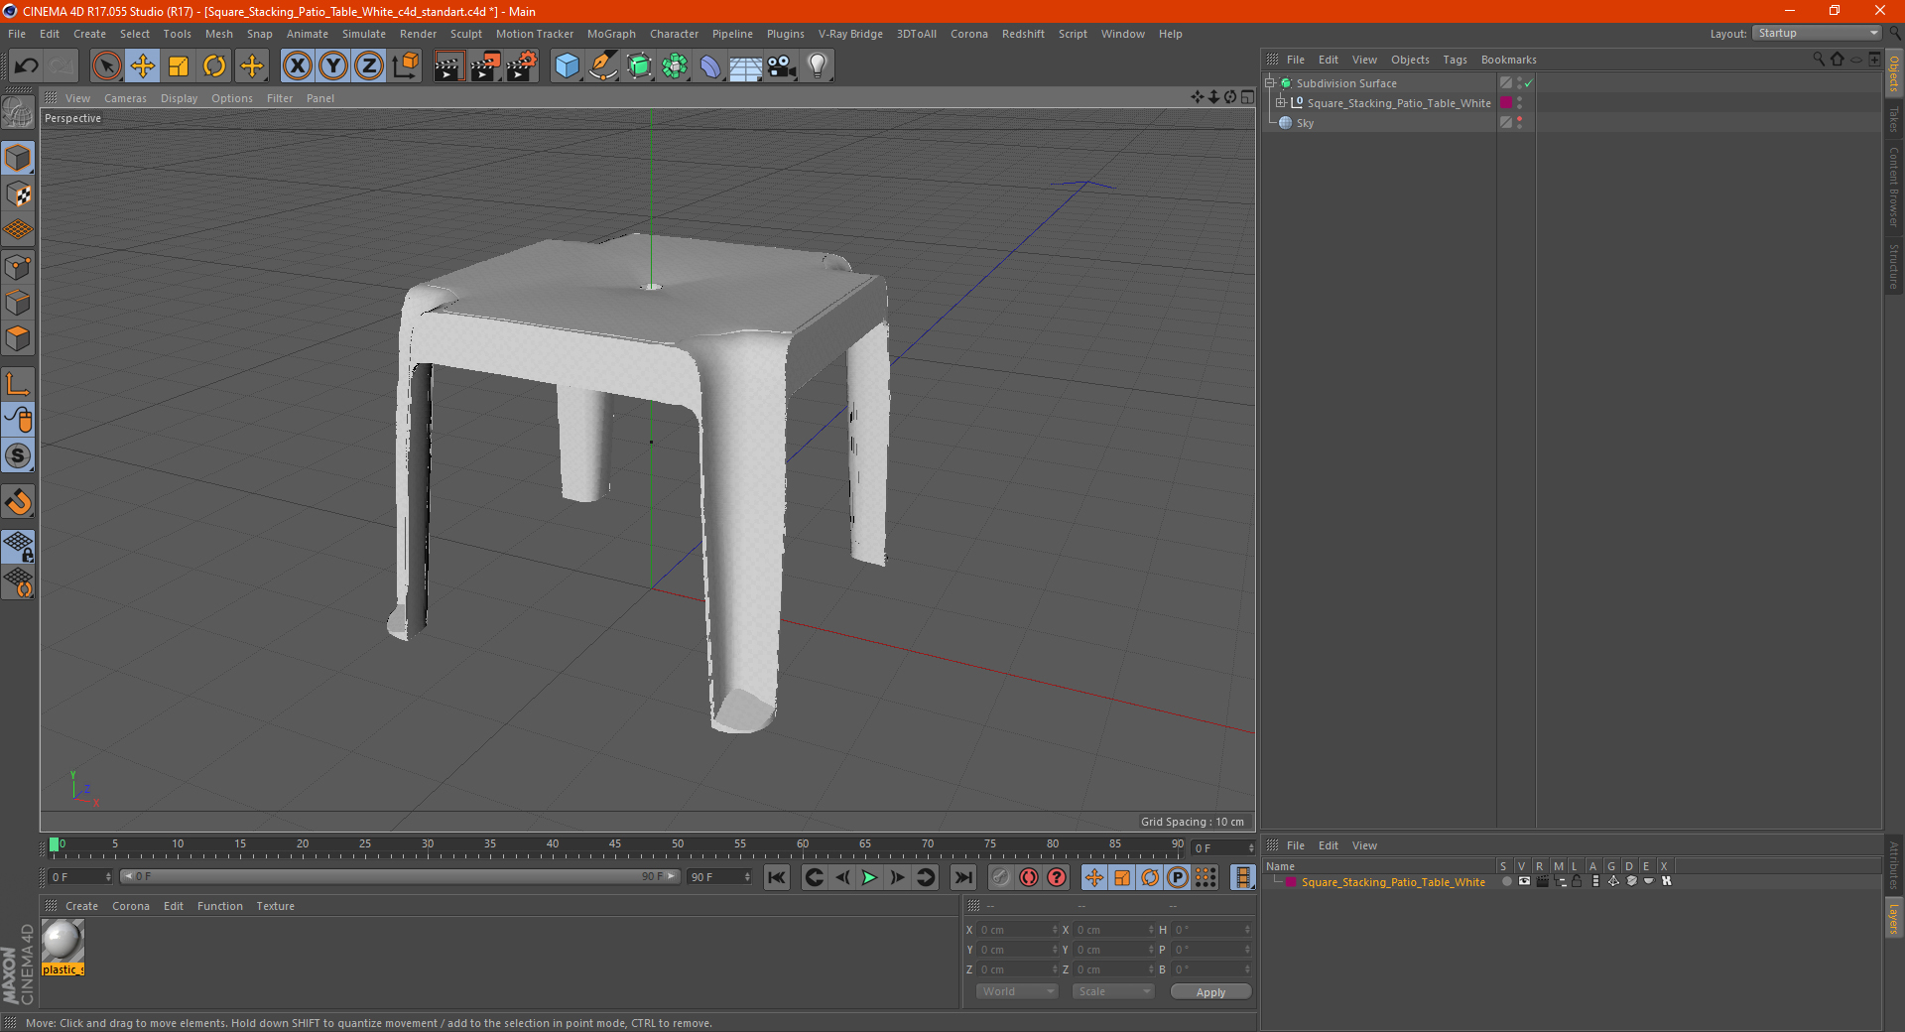Select the Sky object
Image resolution: width=1905 pixels, height=1032 pixels.
pyautogui.click(x=1305, y=123)
